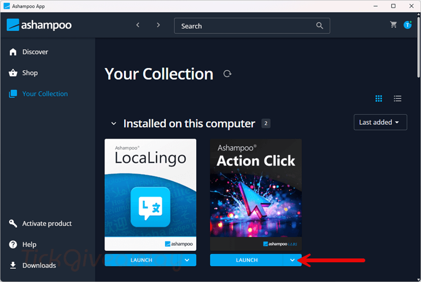The width and height of the screenshot is (421, 282).
Task: Launch LocaLingo
Action: click(x=141, y=260)
